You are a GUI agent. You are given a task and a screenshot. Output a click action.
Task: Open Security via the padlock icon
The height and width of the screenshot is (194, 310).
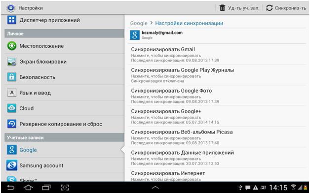pos(12,77)
